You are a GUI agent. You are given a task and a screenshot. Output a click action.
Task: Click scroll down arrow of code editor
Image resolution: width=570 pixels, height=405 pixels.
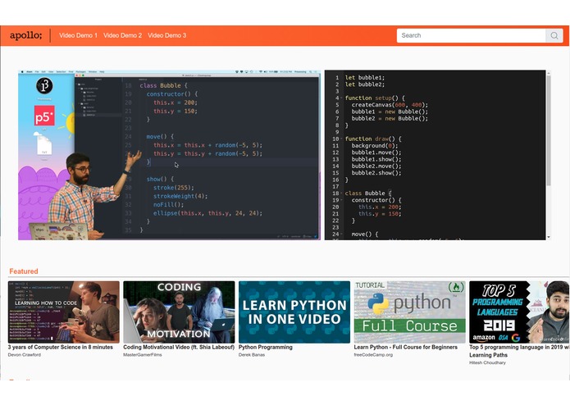tap(549, 237)
